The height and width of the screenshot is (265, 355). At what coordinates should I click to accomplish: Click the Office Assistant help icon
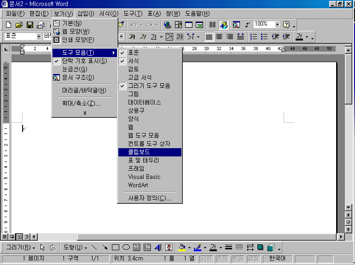coord(286,25)
